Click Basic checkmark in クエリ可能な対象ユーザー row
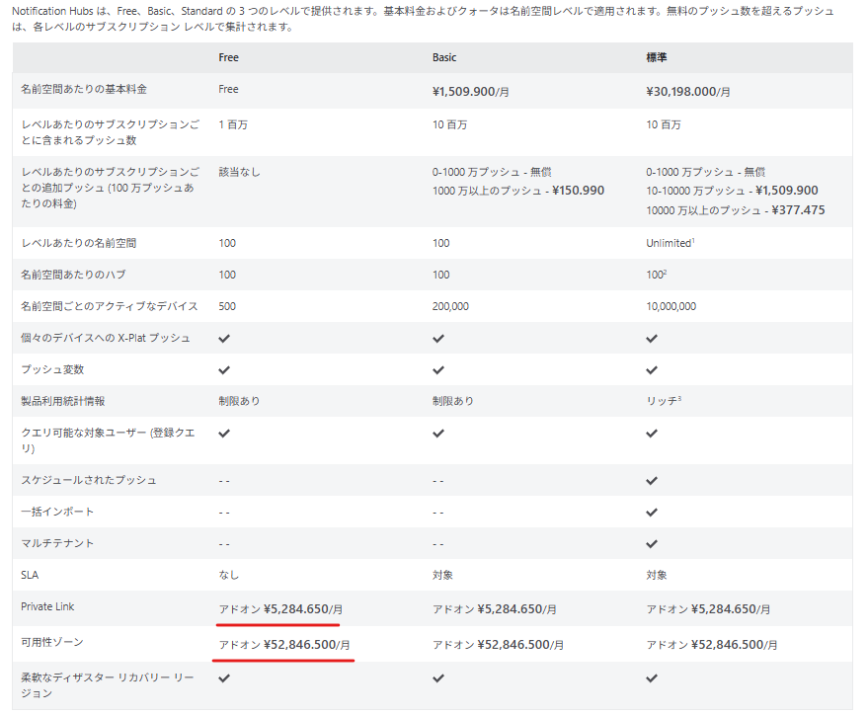The image size is (868, 716). pyautogui.click(x=438, y=433)
